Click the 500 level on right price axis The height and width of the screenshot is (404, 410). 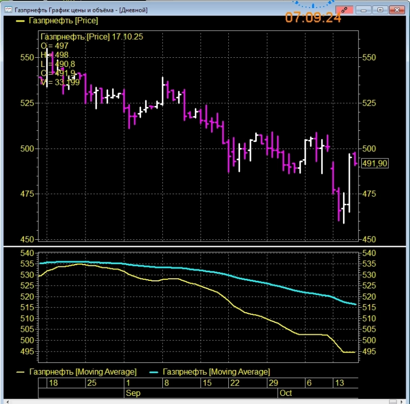(368, 148)
